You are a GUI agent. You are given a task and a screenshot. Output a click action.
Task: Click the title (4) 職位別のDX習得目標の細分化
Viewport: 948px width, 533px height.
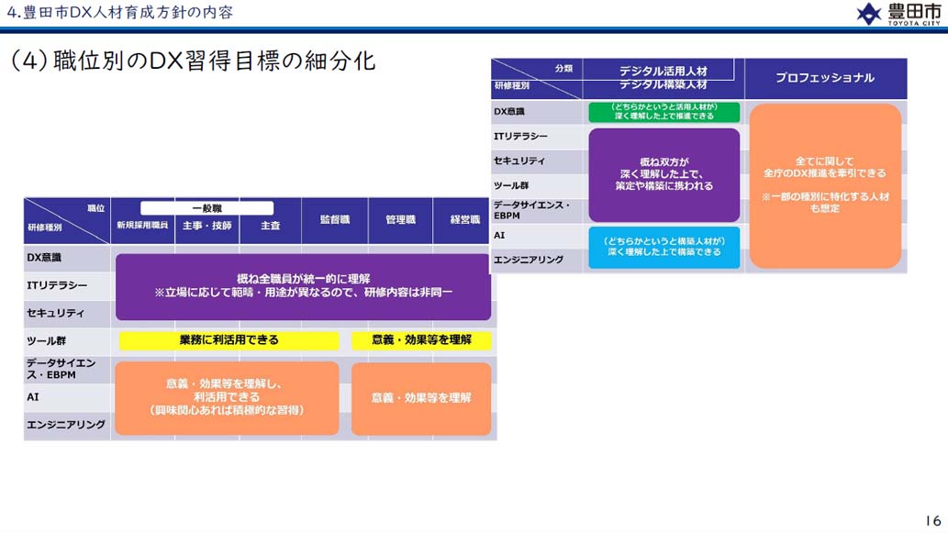point(193,61)
